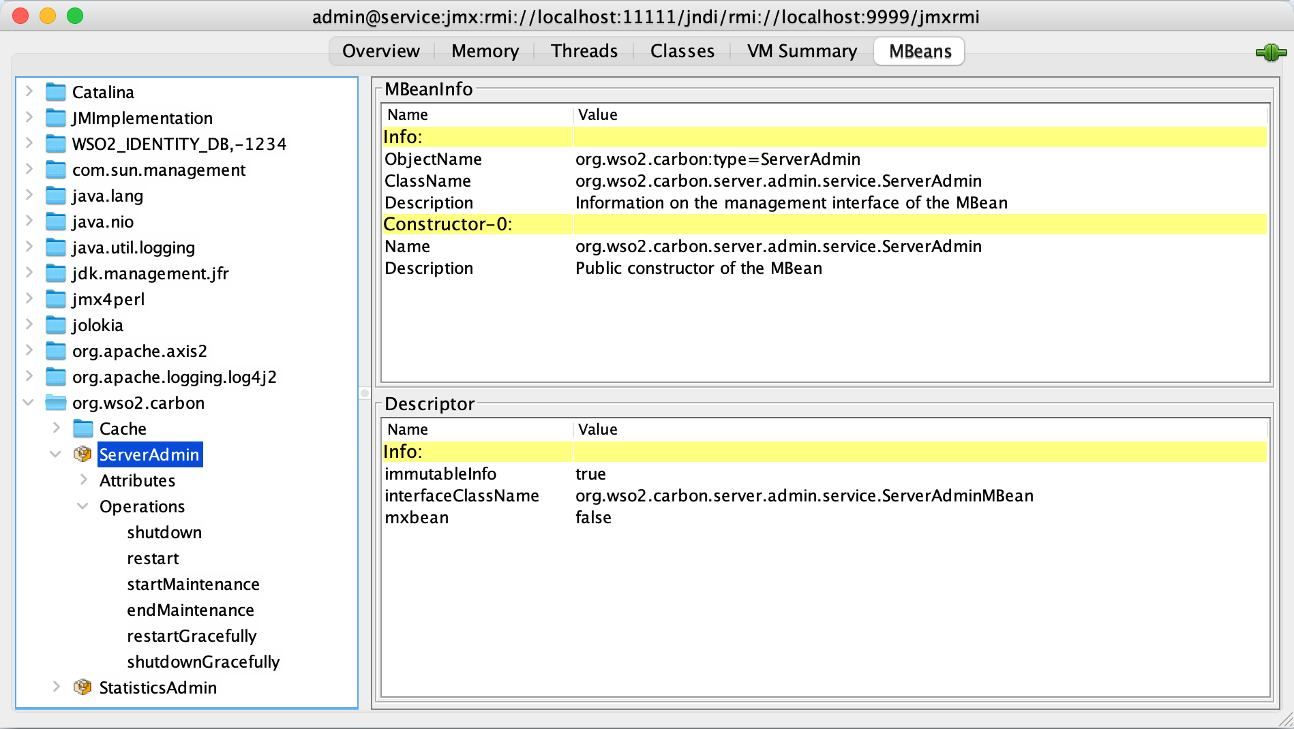Select the Attributes tree item
Viewport: 1294px width, 729px height.
pos(137,480)
